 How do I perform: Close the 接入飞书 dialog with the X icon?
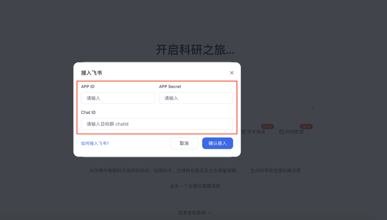(232, 72)
